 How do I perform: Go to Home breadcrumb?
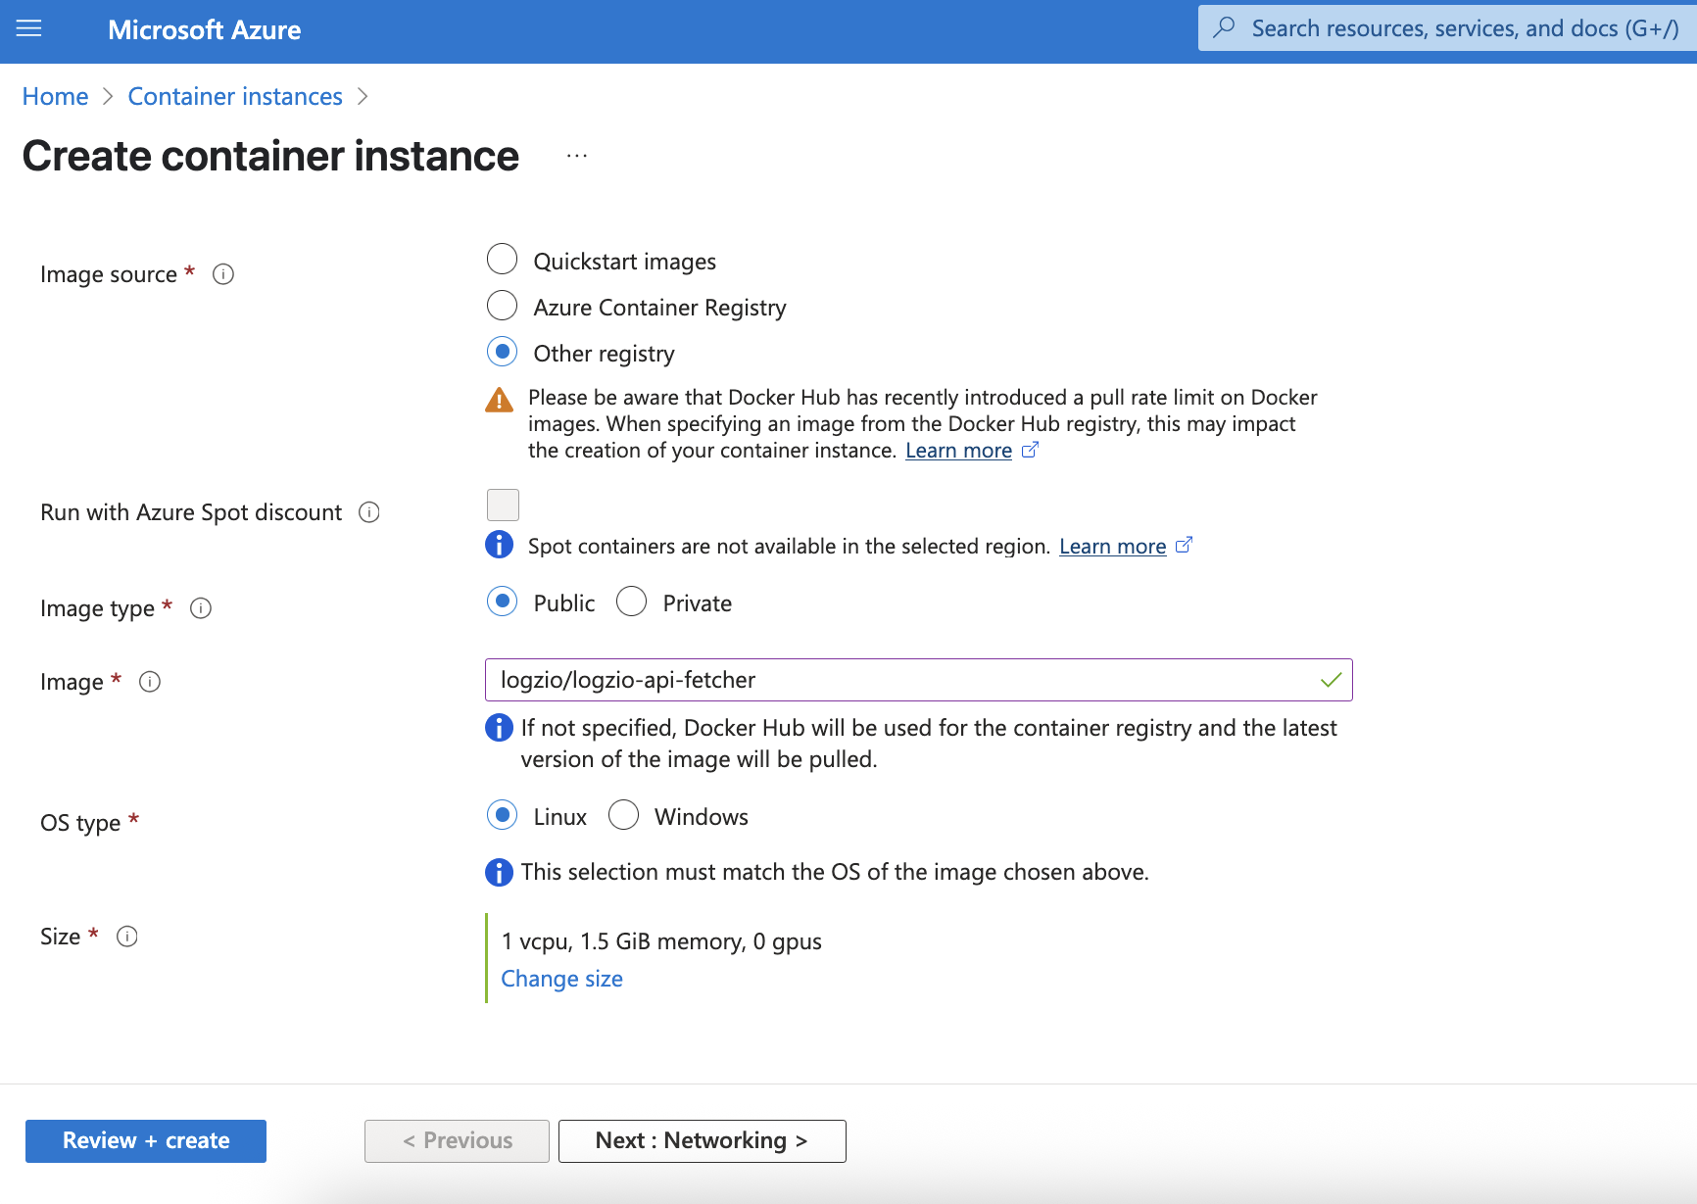55,97
